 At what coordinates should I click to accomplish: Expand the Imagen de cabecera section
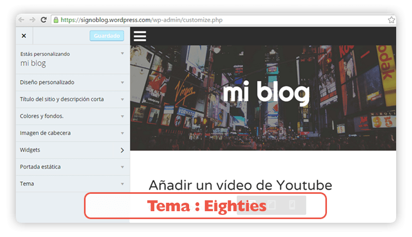[73, 133]
